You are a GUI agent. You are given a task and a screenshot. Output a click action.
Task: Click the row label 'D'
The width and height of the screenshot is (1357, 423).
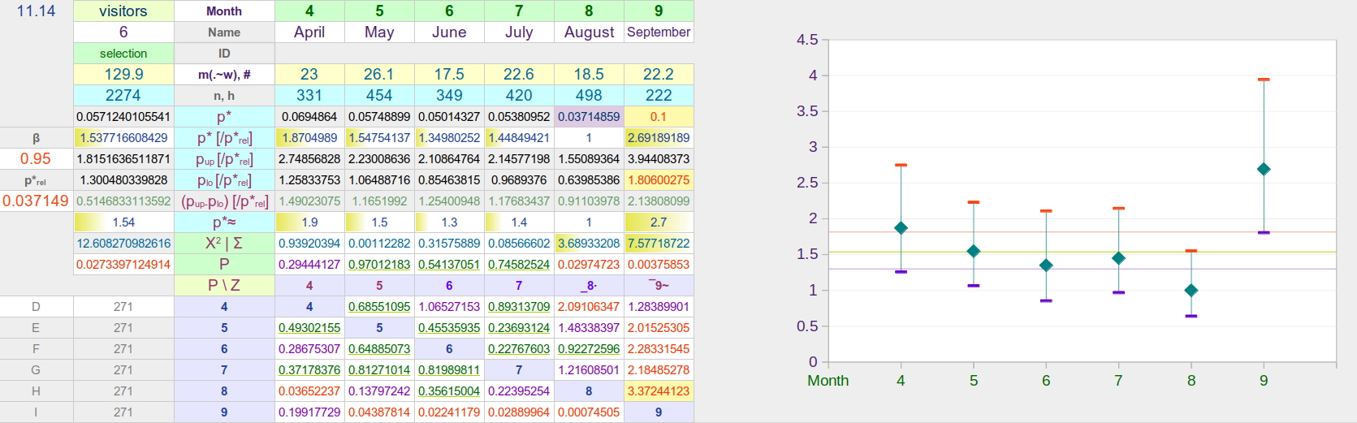[36, 307]
